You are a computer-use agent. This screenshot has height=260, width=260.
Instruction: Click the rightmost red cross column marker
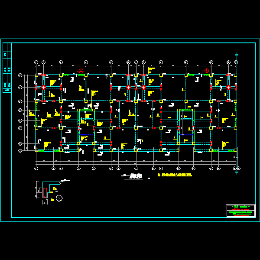[x=228, y=88]
